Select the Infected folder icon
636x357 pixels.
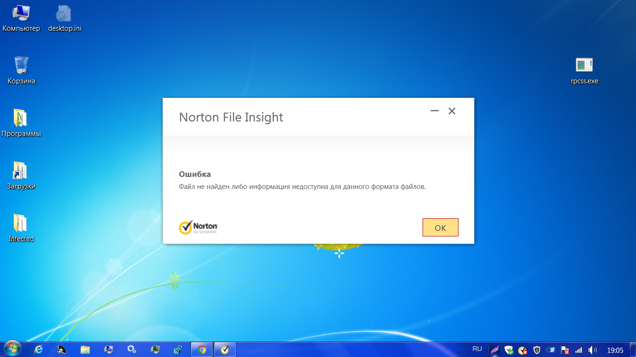[21, 229]
